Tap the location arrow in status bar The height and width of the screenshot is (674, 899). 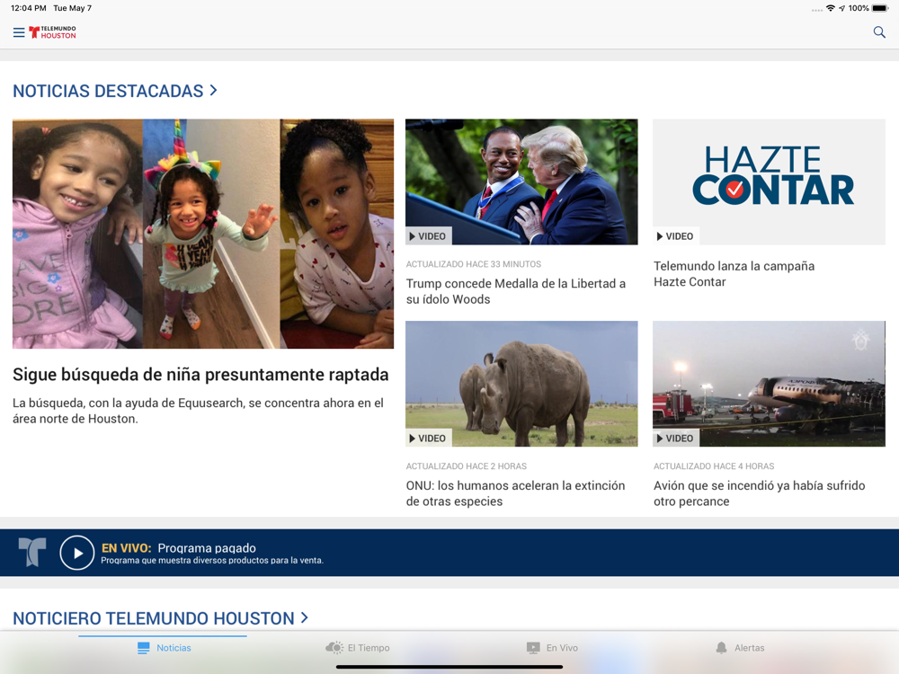[841, 8]
